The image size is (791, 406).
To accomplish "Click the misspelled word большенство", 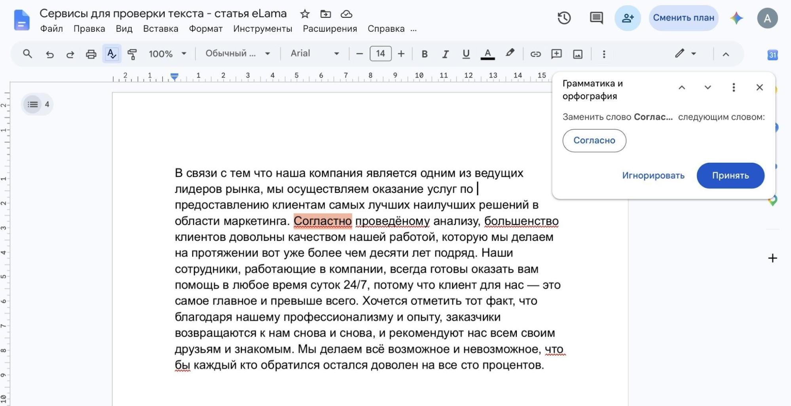I will 522,221.
